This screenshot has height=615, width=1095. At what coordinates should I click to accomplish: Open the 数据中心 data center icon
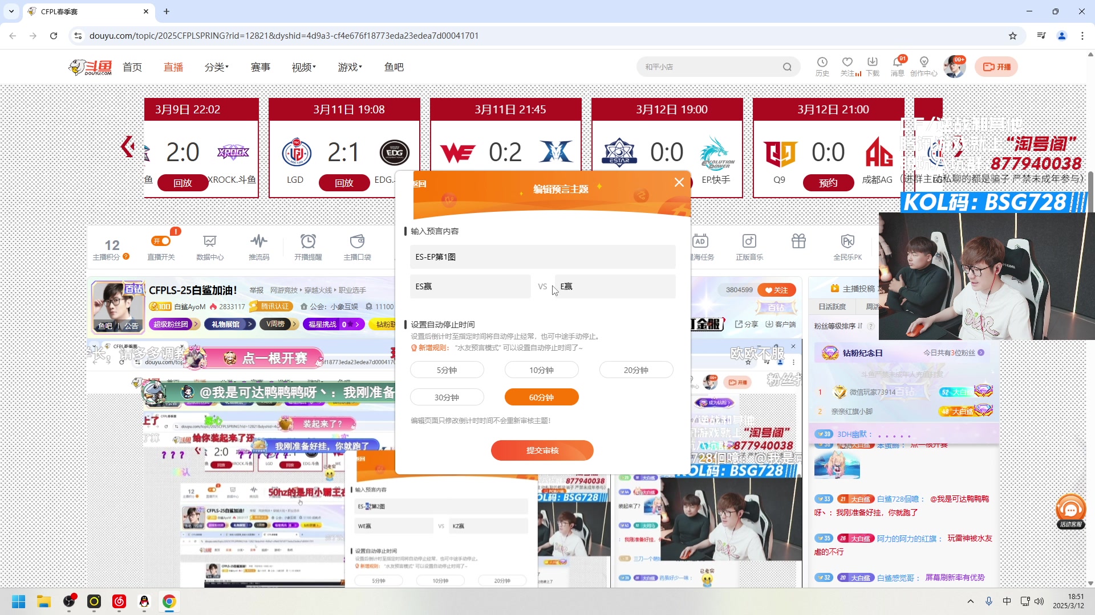(x=210, y=241)
